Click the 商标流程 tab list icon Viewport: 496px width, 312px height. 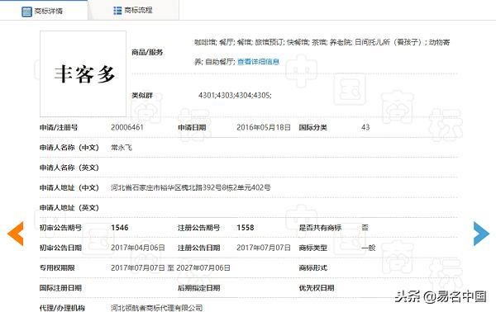117,11
